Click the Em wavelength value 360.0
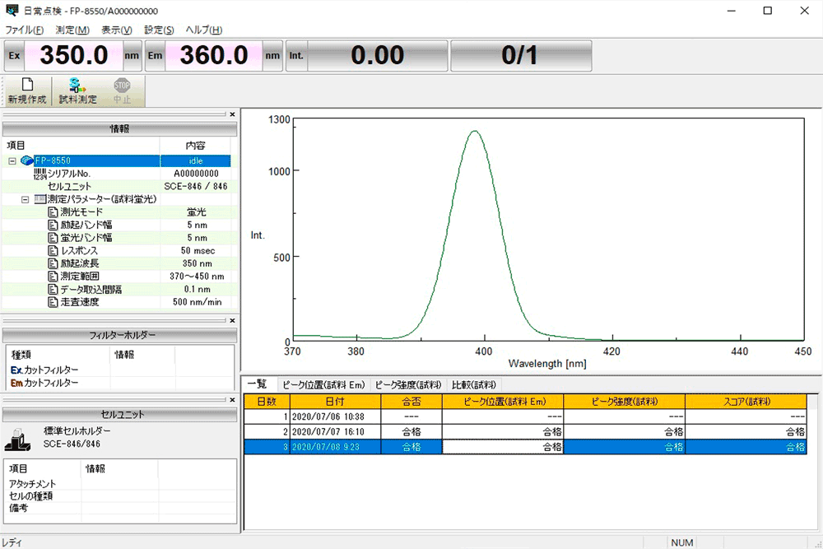This screenshot has height=549, width=823. tap(213, 56)
